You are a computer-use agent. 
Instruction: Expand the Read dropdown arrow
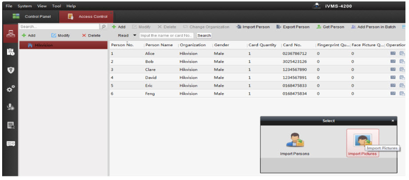[x=135, y=35]
